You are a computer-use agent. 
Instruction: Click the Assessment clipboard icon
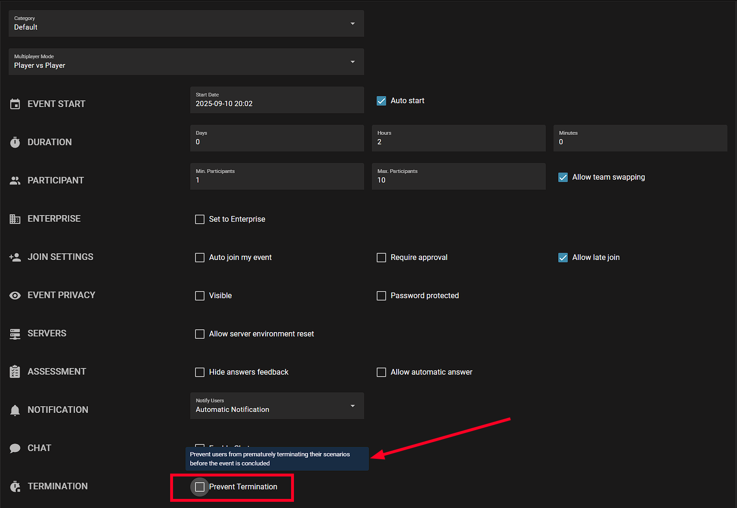coord(15,371)
